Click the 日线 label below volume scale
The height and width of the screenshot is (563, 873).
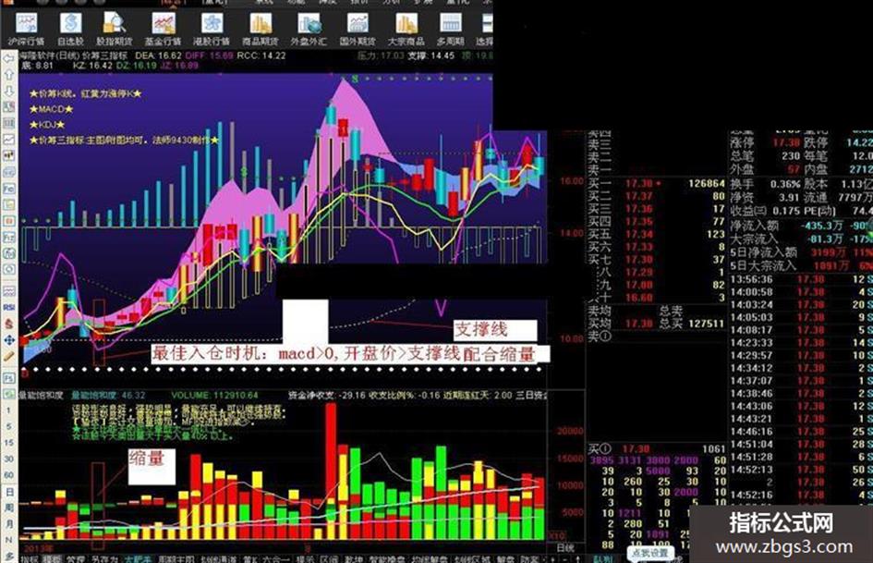click(x=565, y=547)
